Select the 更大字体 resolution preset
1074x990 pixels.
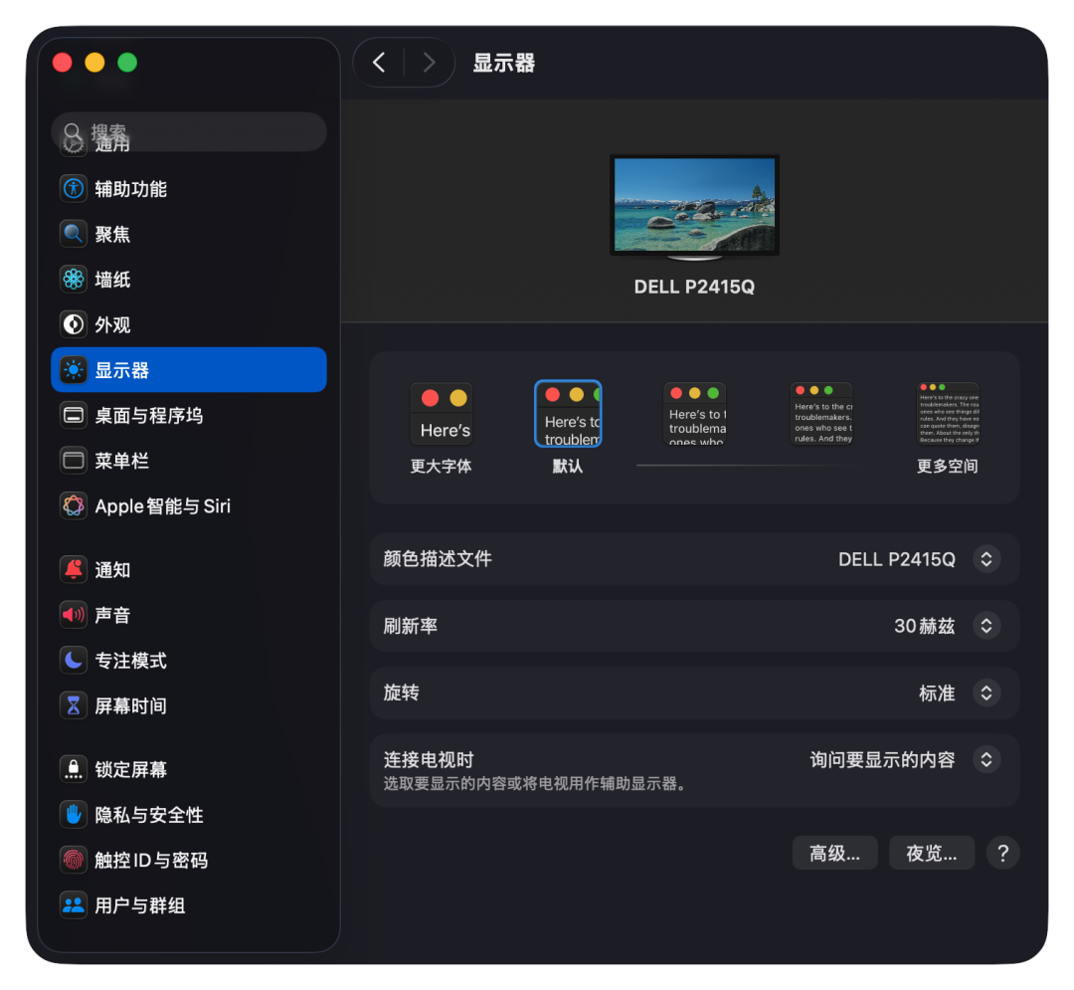442,413
